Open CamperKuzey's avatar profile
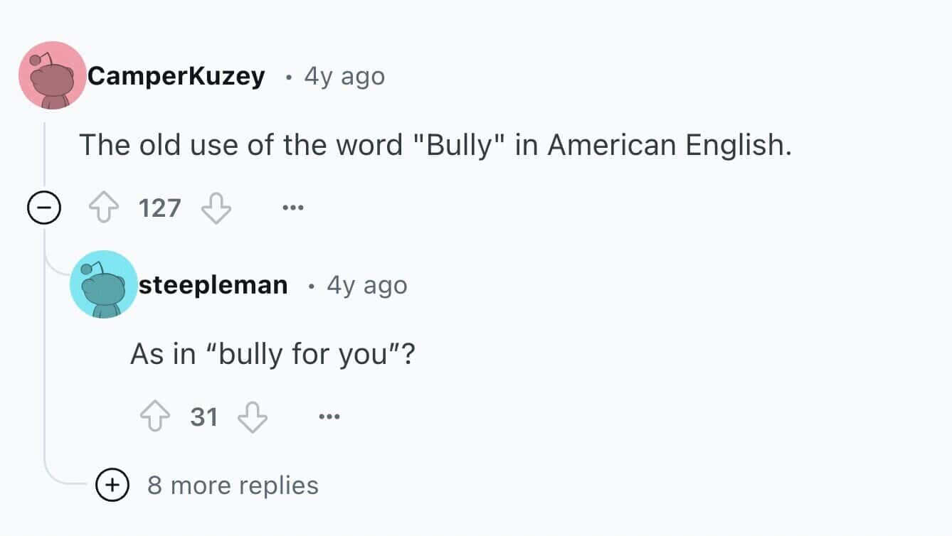Screen dimensions: 952x536 [52, 75]
